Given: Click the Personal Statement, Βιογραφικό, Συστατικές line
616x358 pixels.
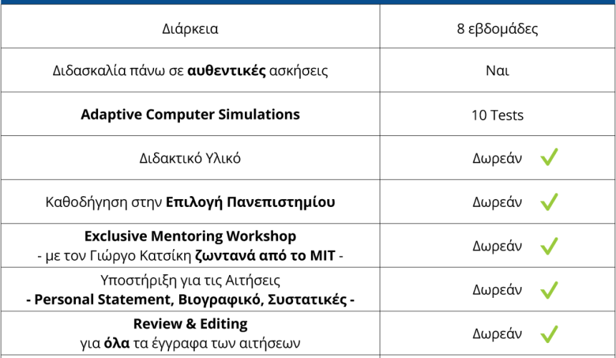Looking at the screenshot, I should pos(190,299).
